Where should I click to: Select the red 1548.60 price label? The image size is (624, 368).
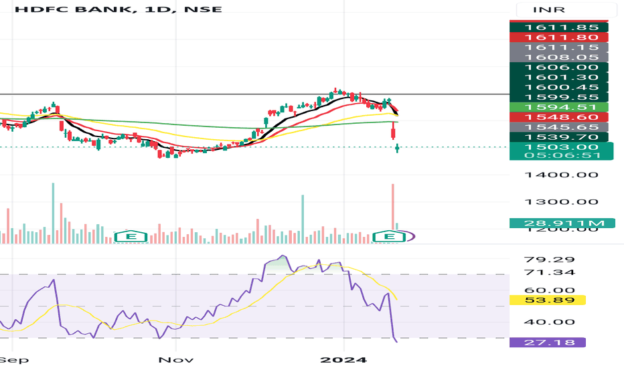click(559, 117)
